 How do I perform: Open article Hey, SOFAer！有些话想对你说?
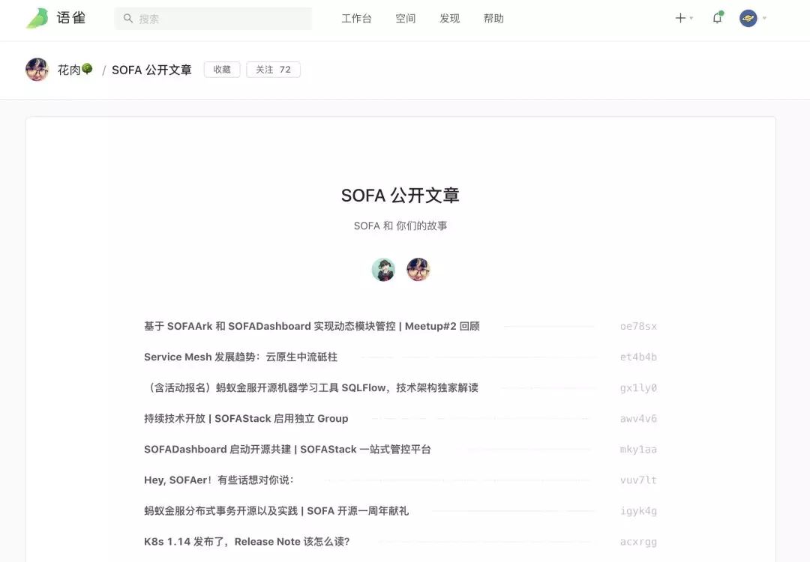[218, 480]
